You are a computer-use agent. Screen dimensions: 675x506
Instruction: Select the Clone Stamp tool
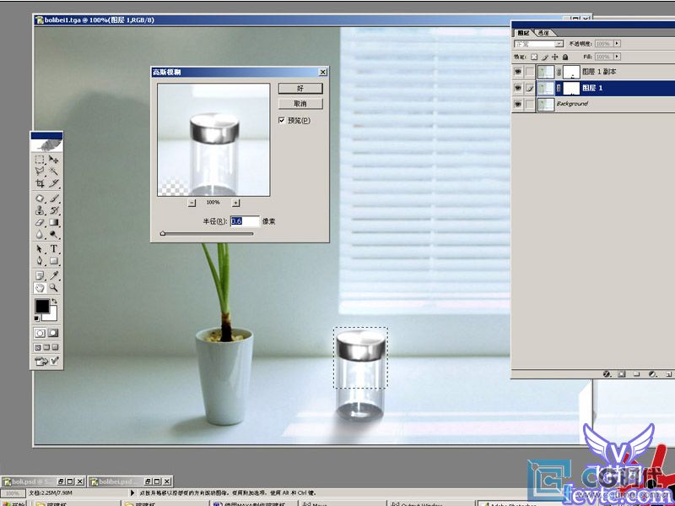pos(40,210)
